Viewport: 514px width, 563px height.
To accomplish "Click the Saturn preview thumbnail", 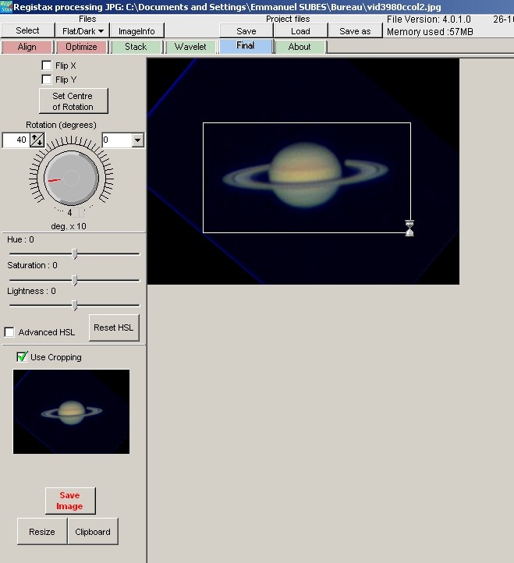I will coord(72,412).
